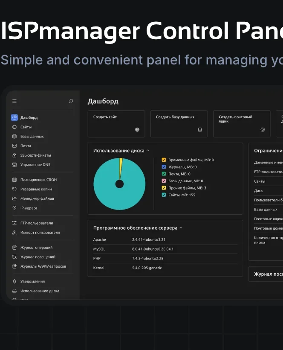
Task: Open Уведомления sidebar link
Action: [32, 281]
